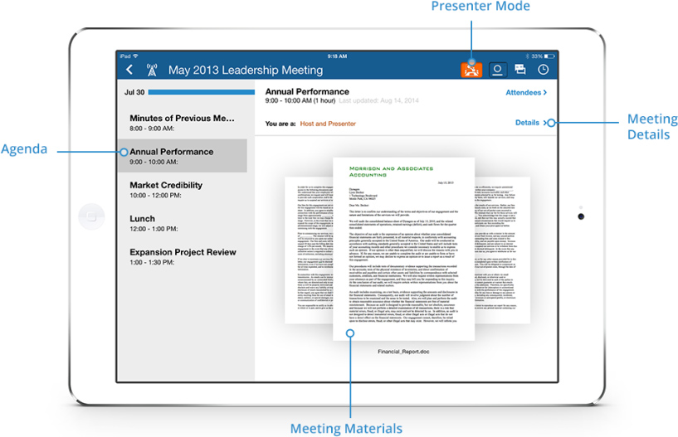This screenshot has width=678, height=437.
Task: Click the Annual Performance heading in detail pane
Action: click(307, 92)
